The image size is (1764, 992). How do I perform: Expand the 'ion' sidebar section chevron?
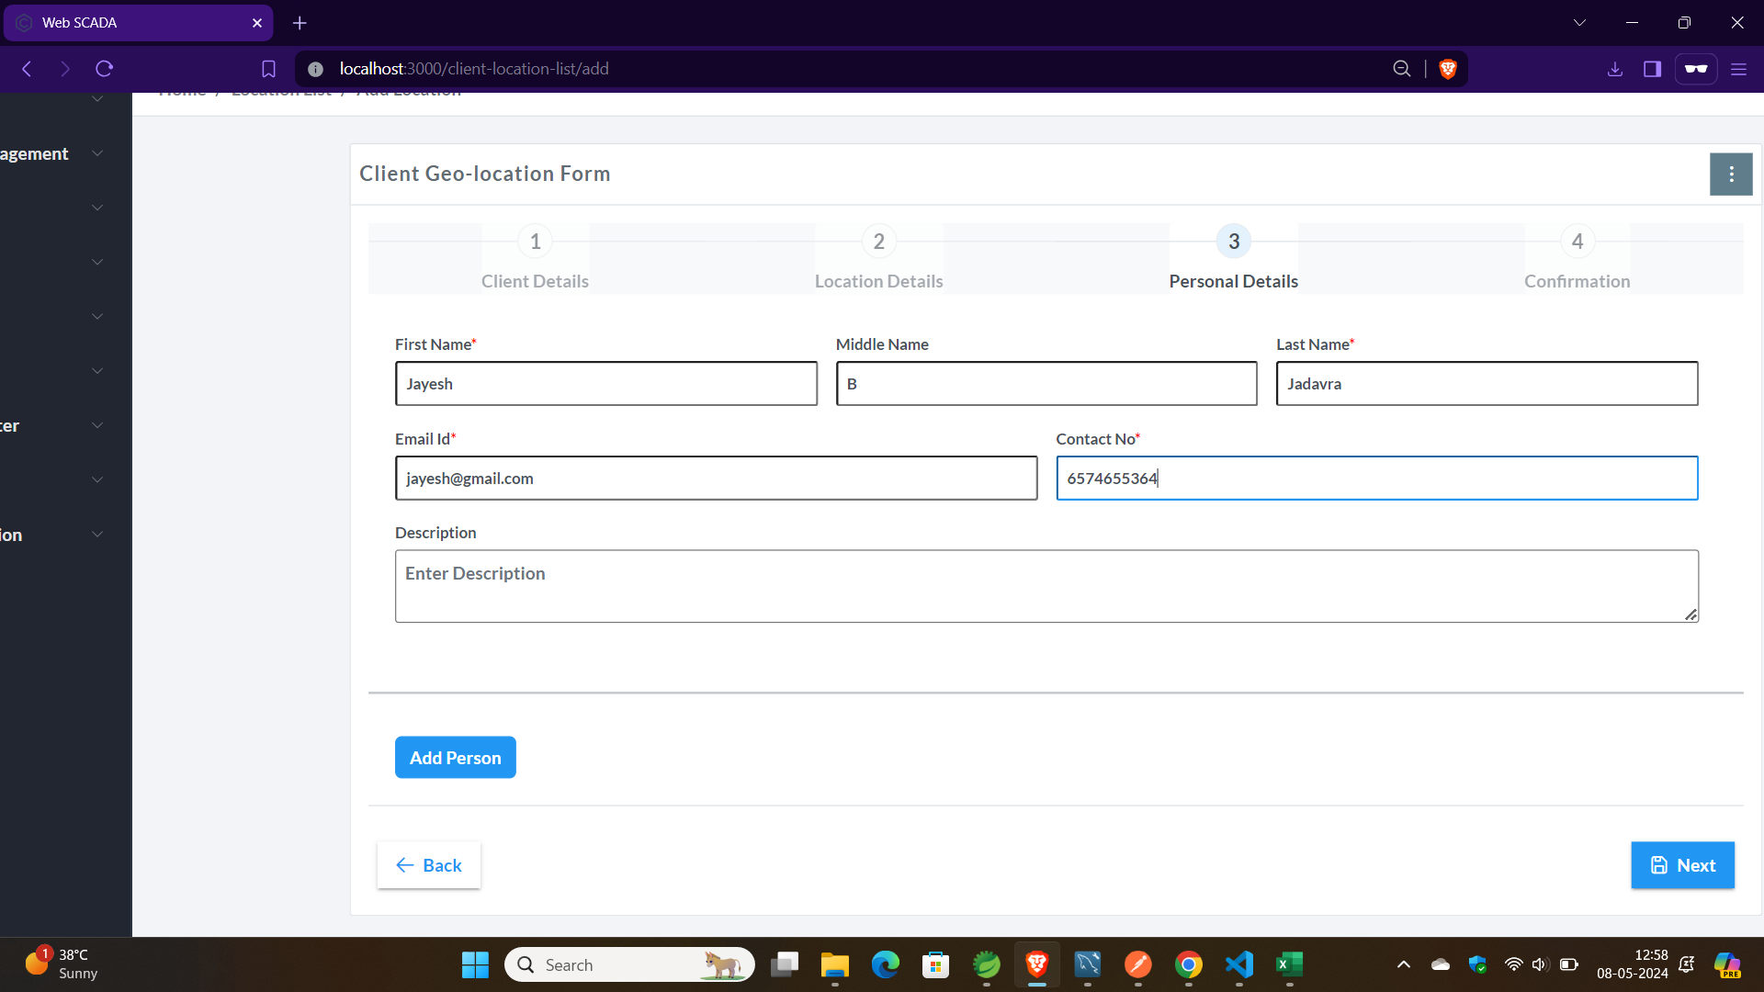click(97, 535)
